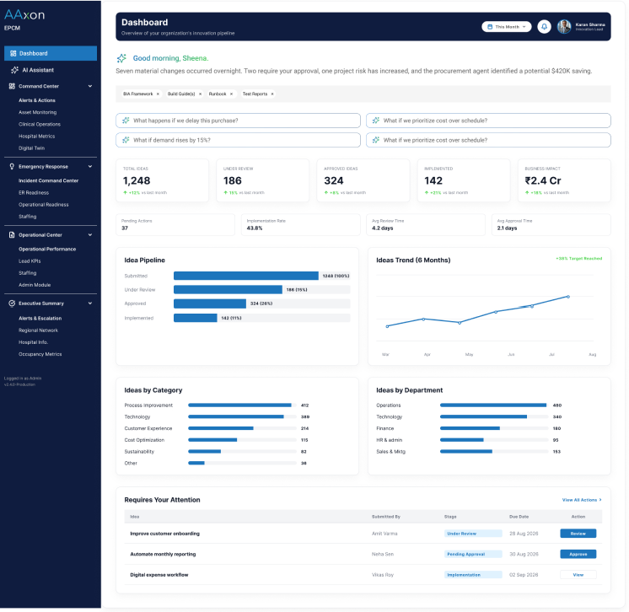Image resolution: width=629 pixels, height=612 pixels.
Task: Remove the Test Reports tag
Action: coord(272,94)
